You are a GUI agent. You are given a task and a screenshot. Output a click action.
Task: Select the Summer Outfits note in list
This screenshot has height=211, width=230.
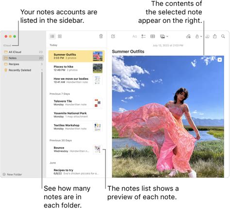point(77,56)
